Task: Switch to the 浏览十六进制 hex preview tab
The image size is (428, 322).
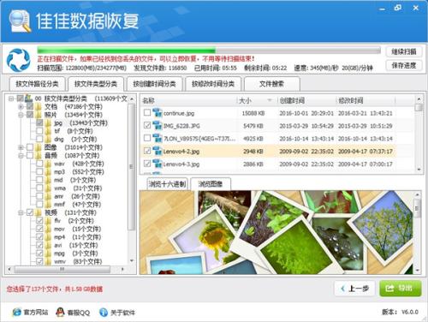Action: tap(168, 184)
